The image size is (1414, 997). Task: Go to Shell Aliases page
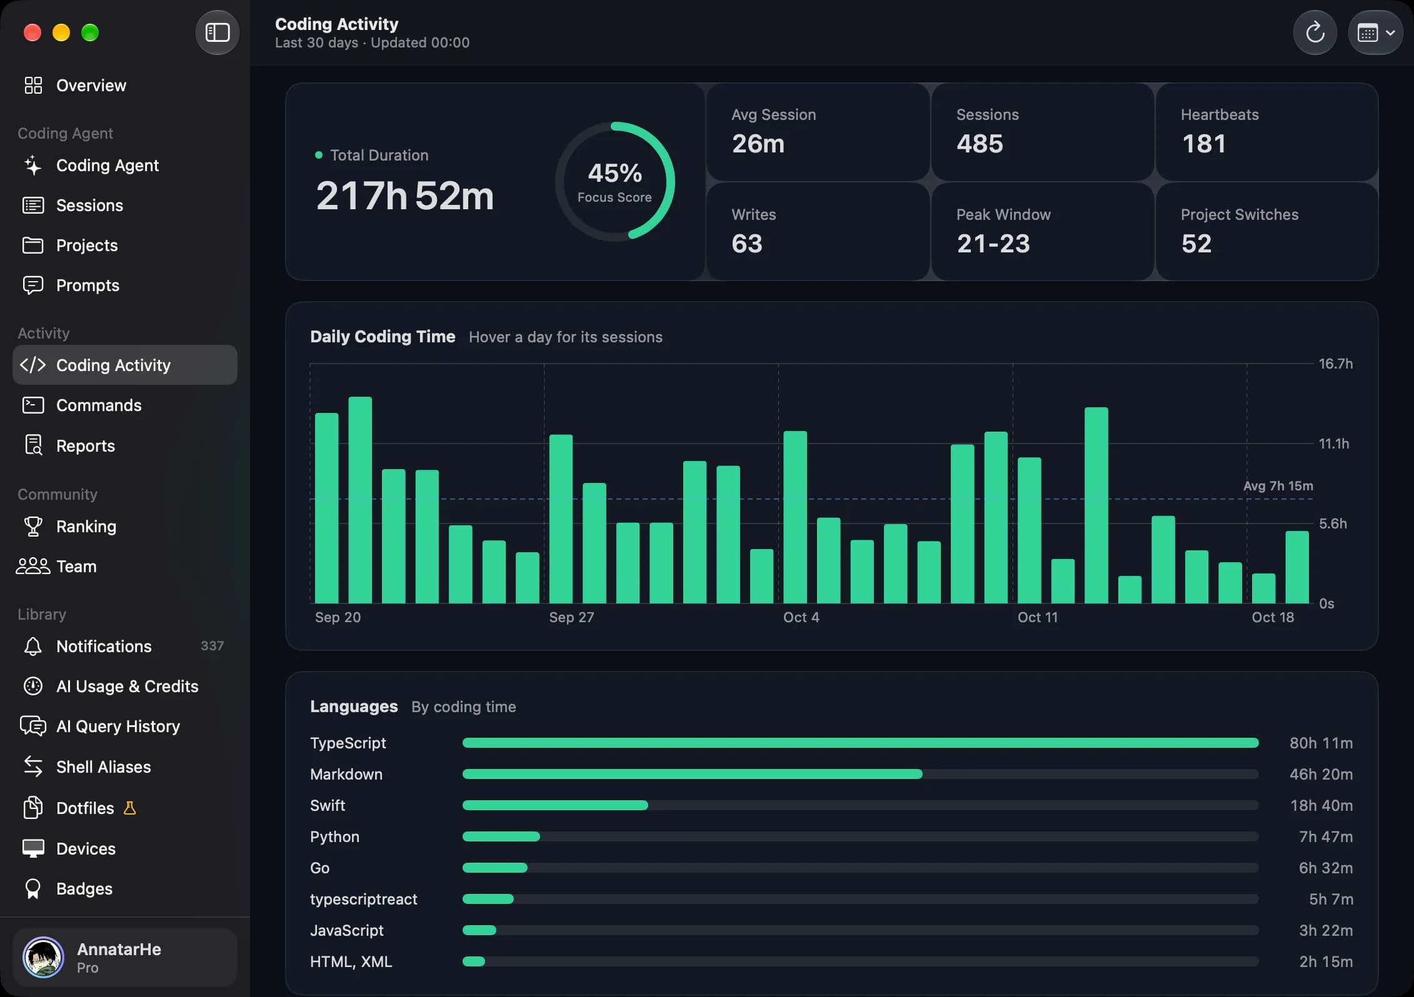125,766
